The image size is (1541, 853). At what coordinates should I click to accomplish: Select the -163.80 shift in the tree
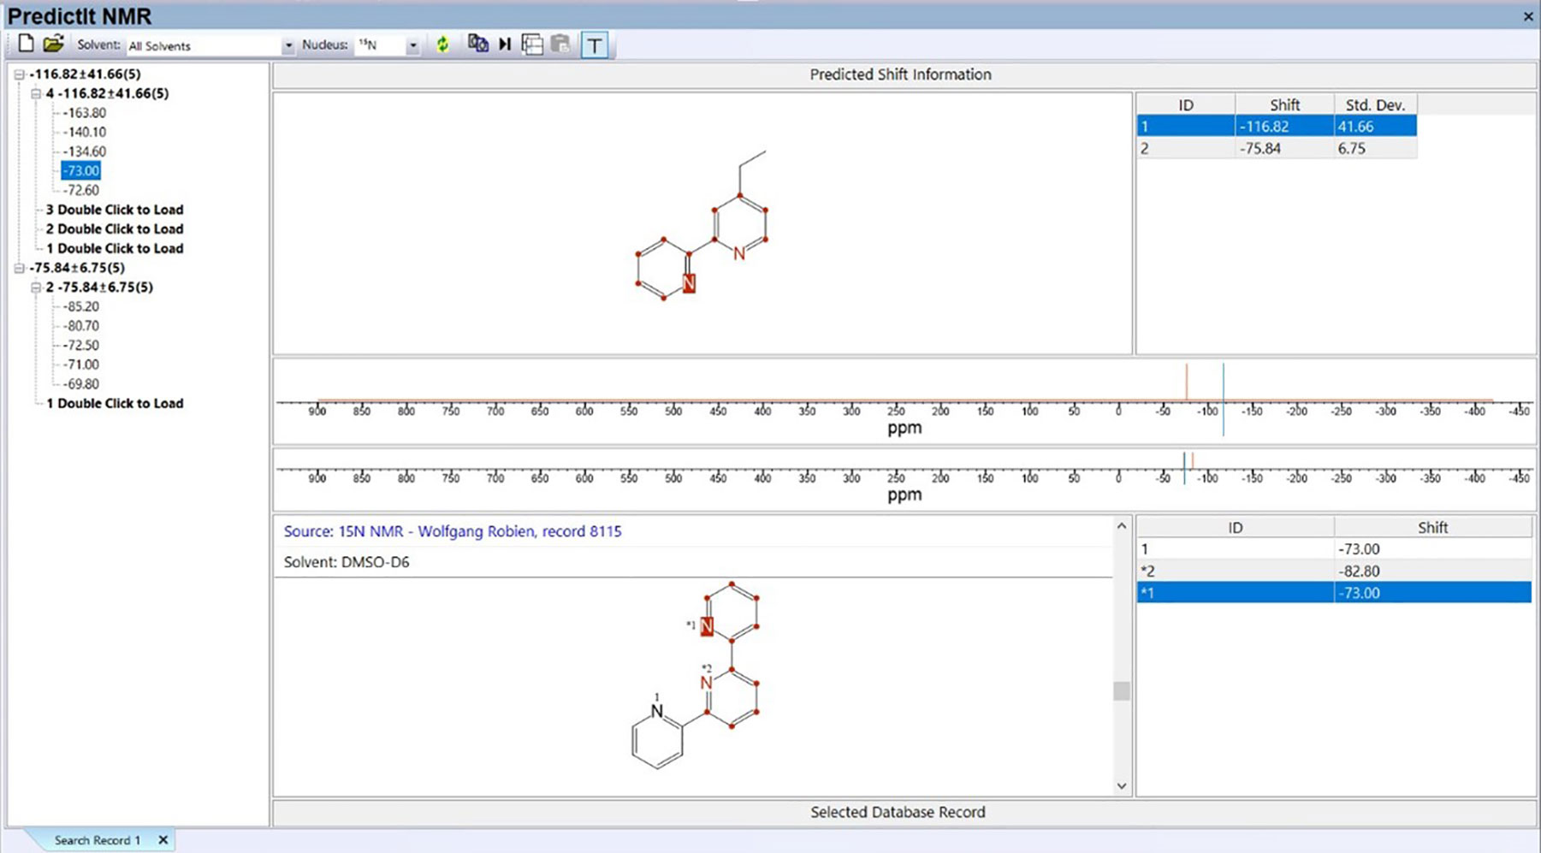84,113
